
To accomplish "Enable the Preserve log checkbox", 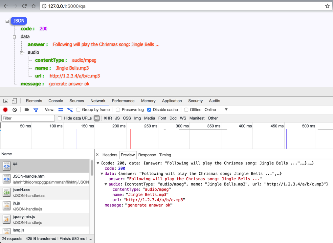I will coord(118,110).
